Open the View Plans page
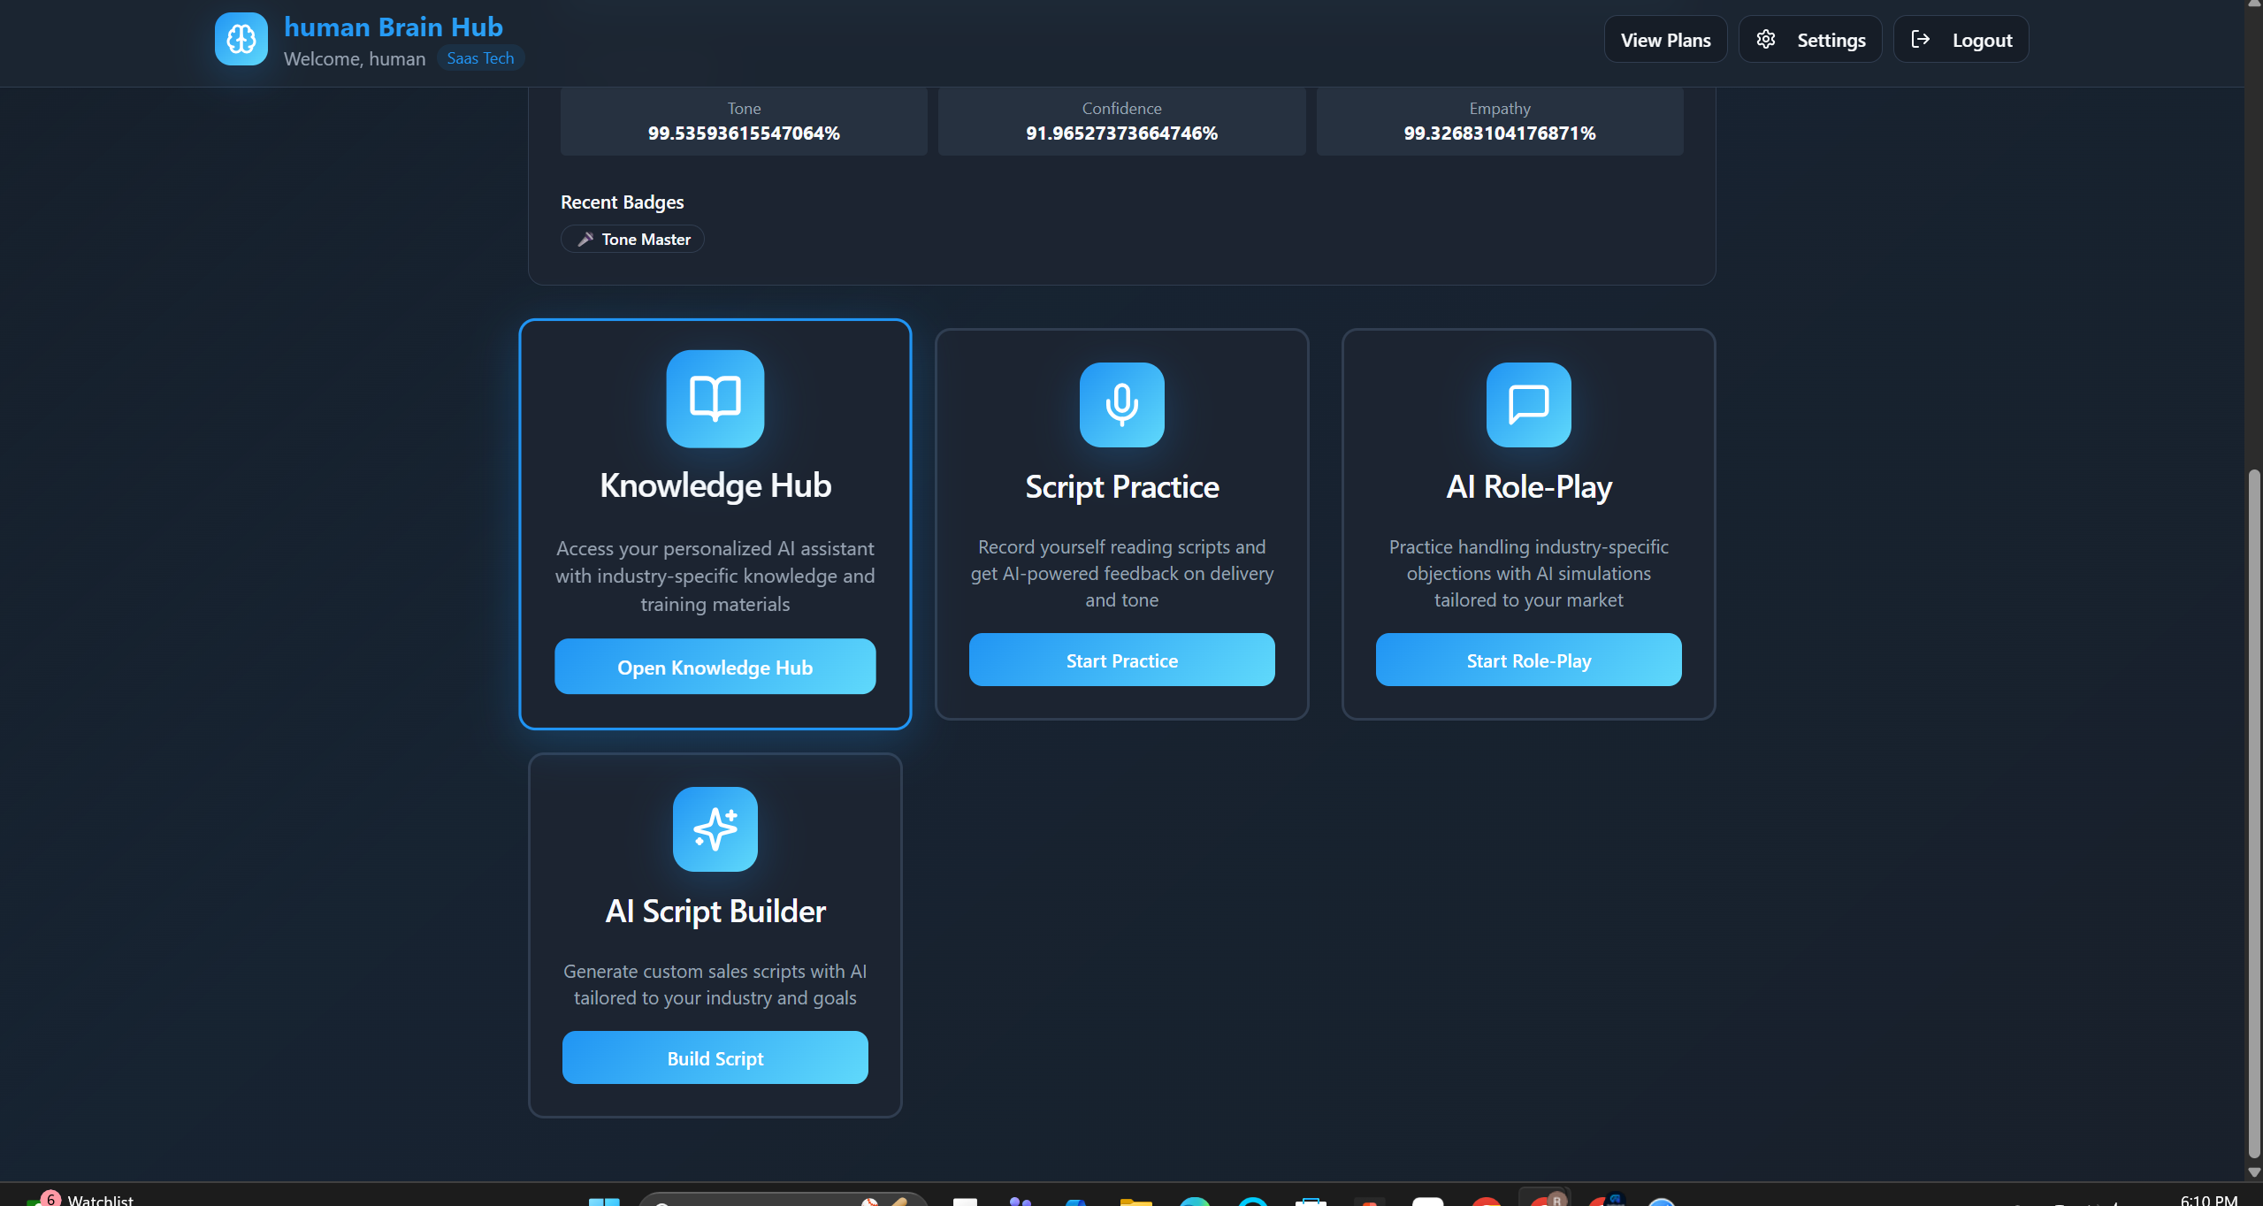2263x1206 pixels. [1664, 40]
